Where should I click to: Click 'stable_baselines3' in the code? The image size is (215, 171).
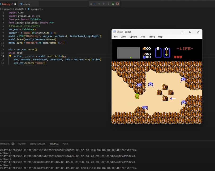tap(27, 23)
